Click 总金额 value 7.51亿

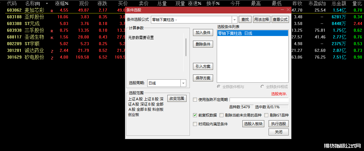pyautogui.click(x=339, y=57)
